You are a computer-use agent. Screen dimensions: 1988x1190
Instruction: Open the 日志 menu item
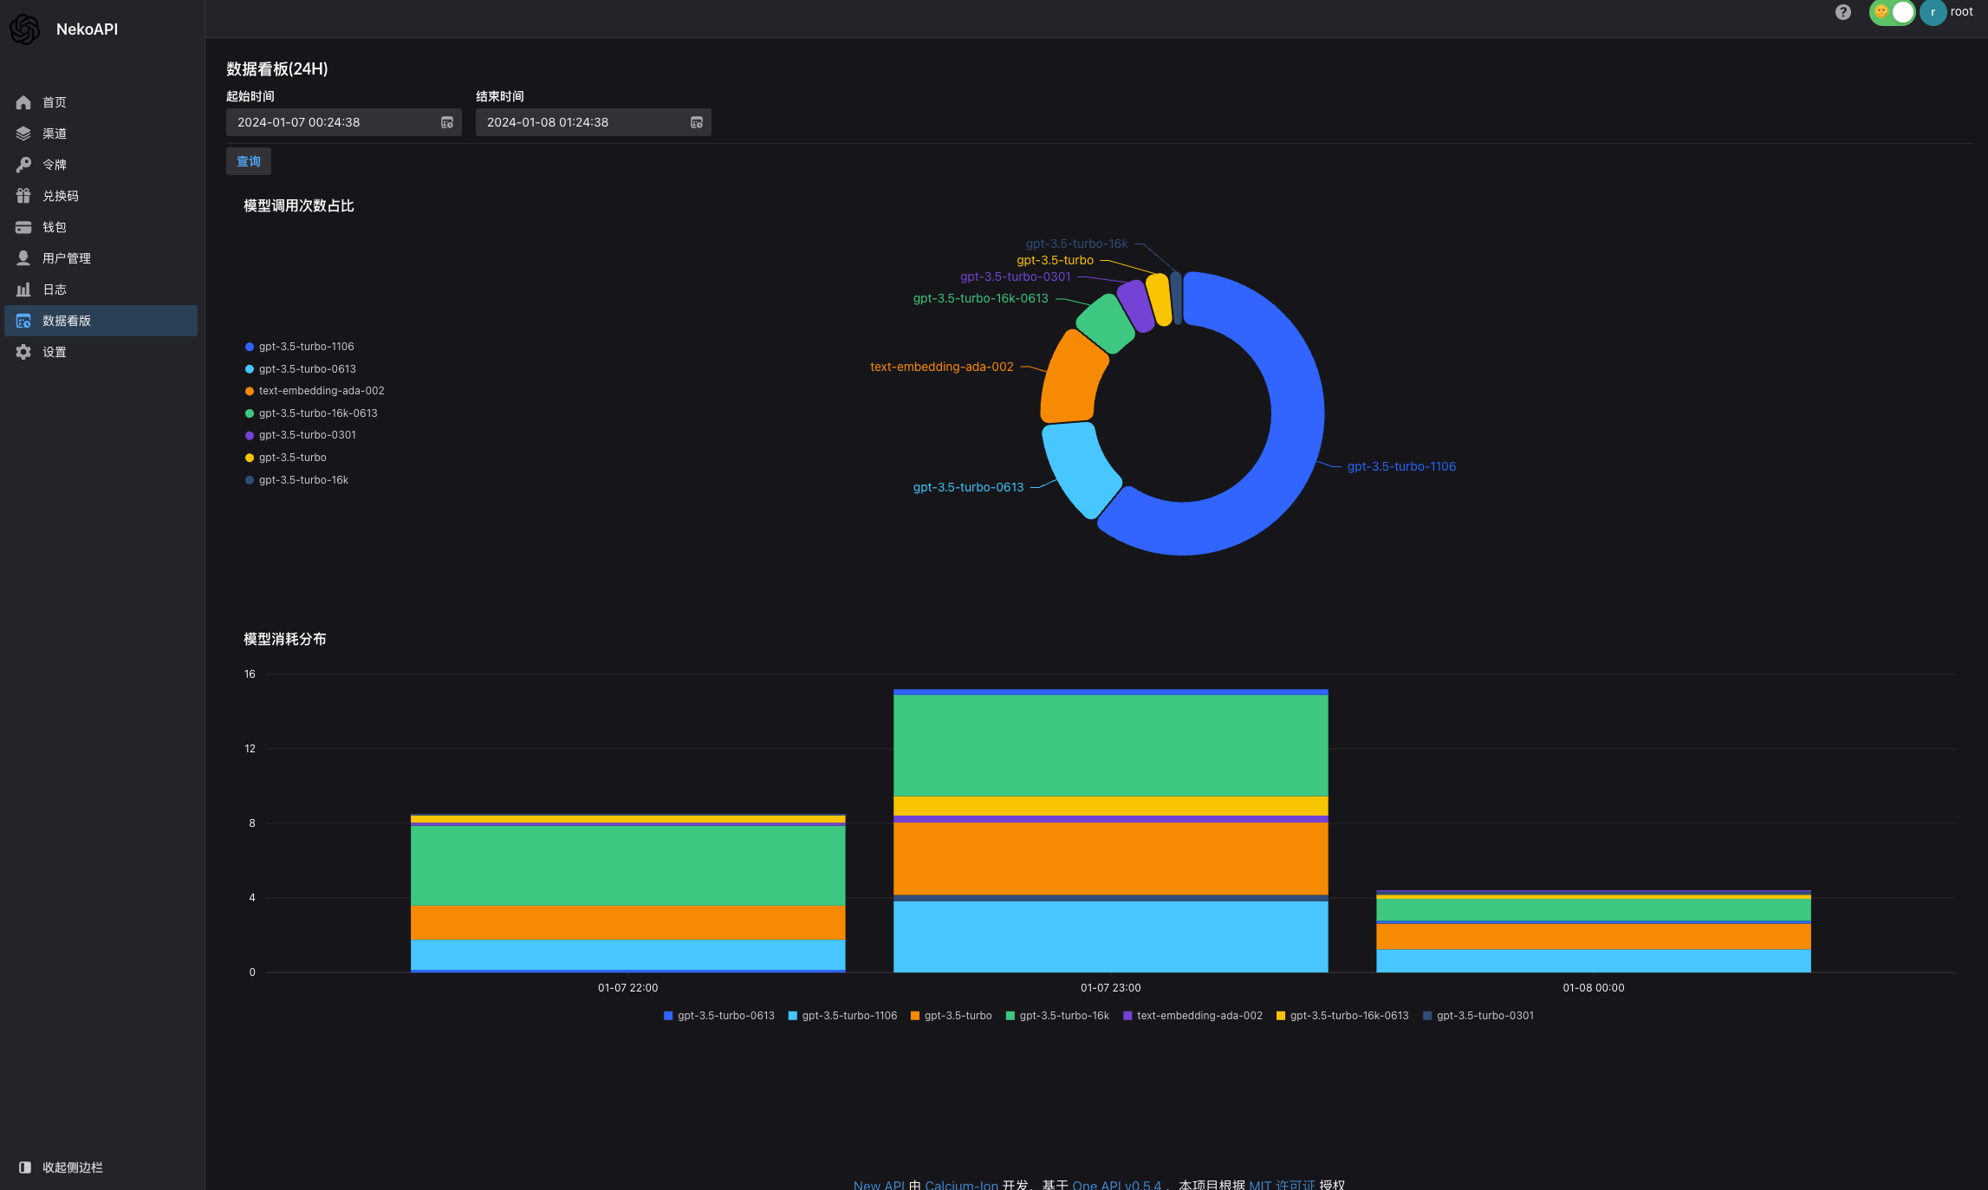coord(101,289)
